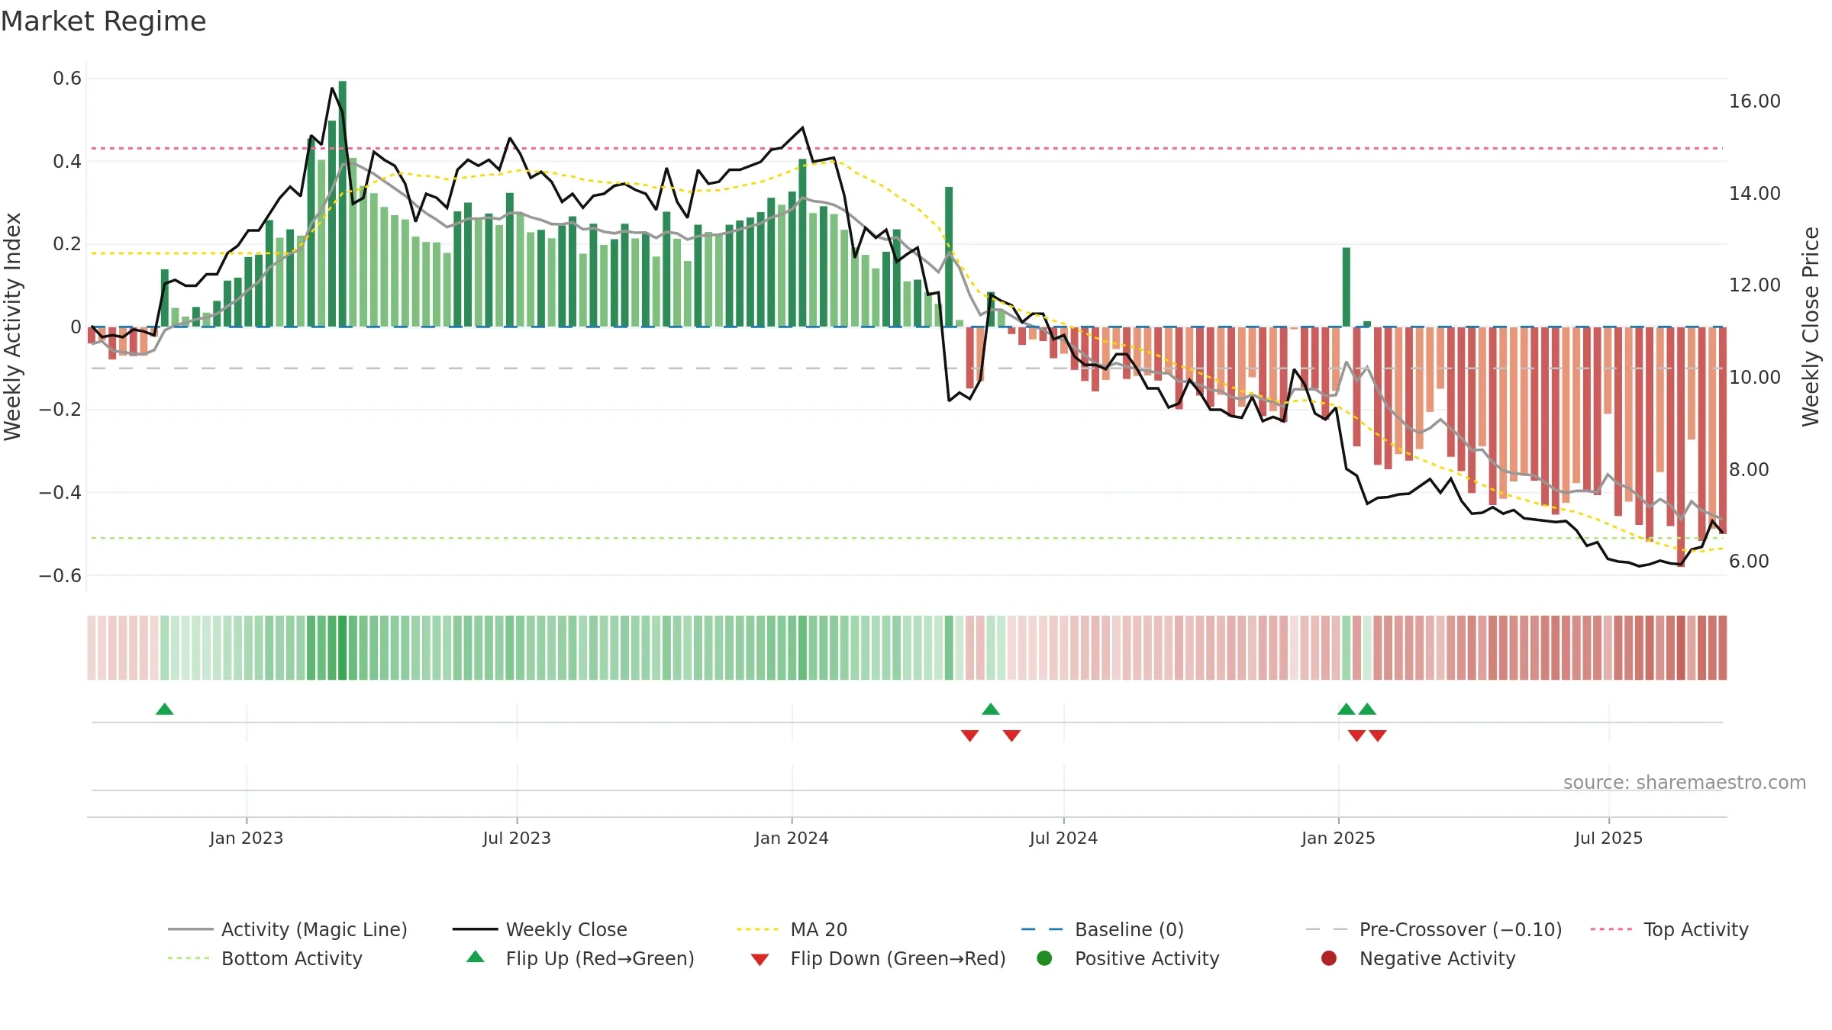Click the 12.00 price axis label

(x=1754, y=285)
